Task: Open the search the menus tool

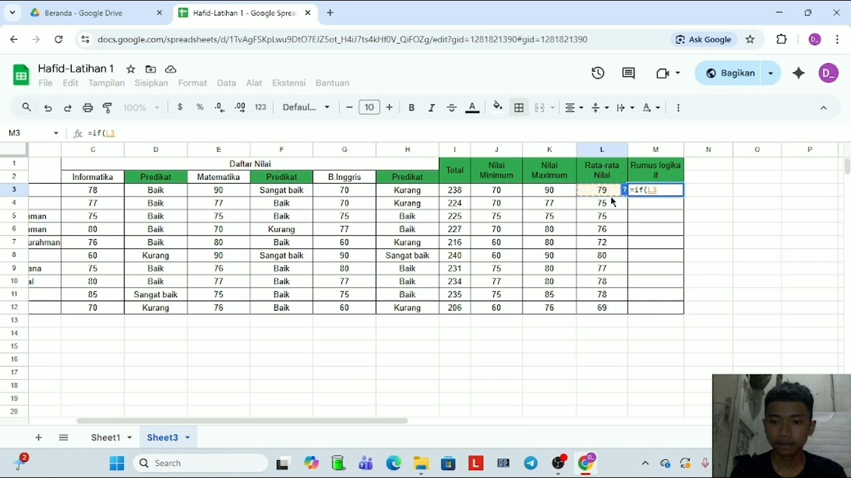Action: pos(27,108)
